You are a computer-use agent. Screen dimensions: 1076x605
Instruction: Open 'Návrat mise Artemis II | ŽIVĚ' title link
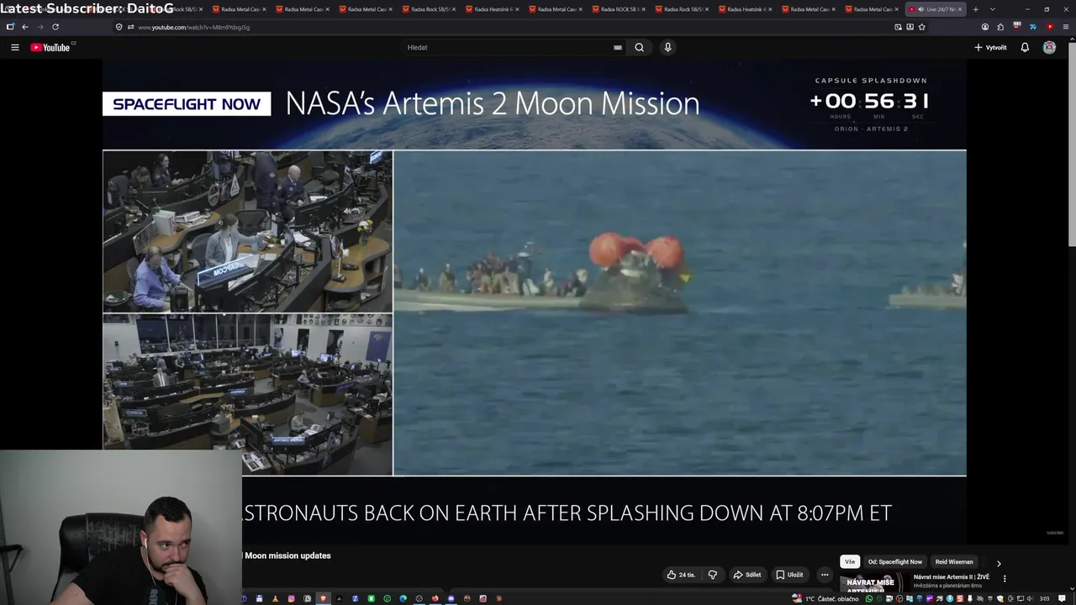(952, 577)
